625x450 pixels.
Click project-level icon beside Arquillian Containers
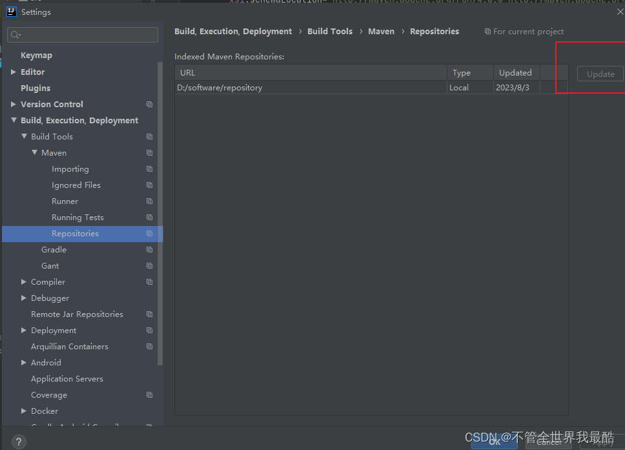tap(150, 346)
